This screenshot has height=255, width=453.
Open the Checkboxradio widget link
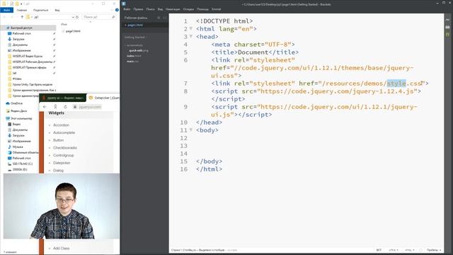[x=65, y=148]
